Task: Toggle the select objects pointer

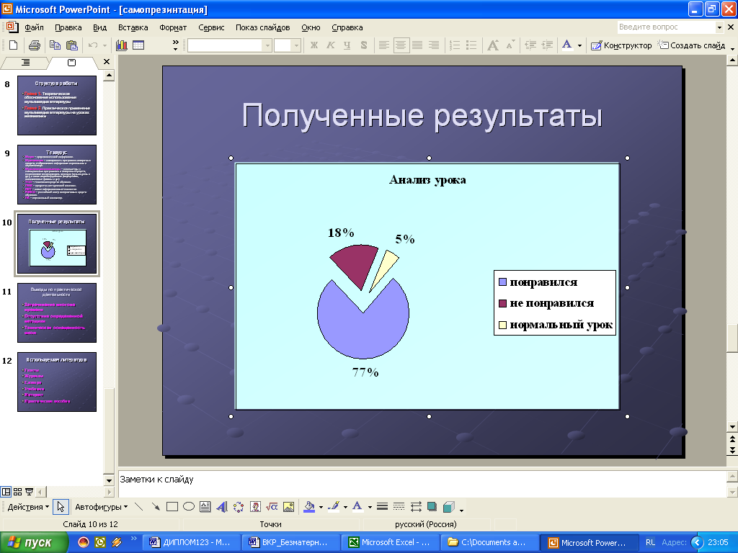Action: pos(61,507)
